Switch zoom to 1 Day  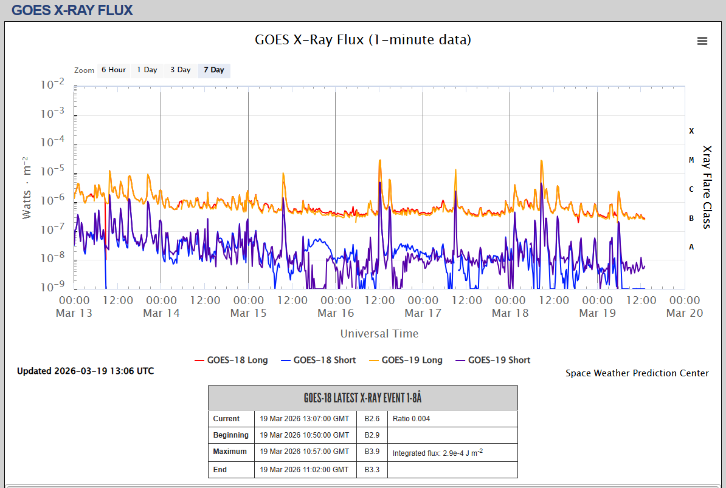(x=147, y=70)
